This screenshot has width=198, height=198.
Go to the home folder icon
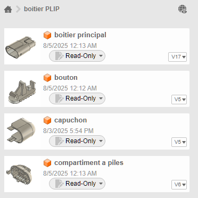8,9
